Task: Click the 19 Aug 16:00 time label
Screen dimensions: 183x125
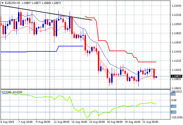Action: (x=132, y=122)
